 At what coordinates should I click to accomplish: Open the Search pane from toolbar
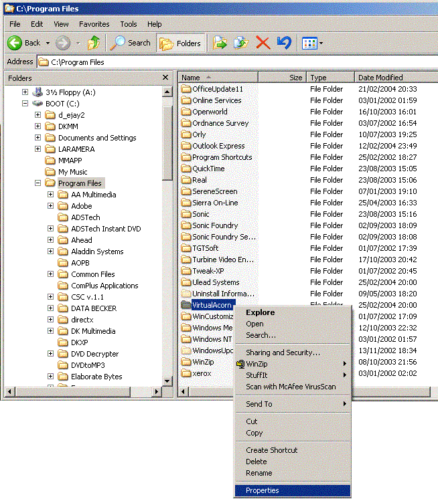click(131, 43)
